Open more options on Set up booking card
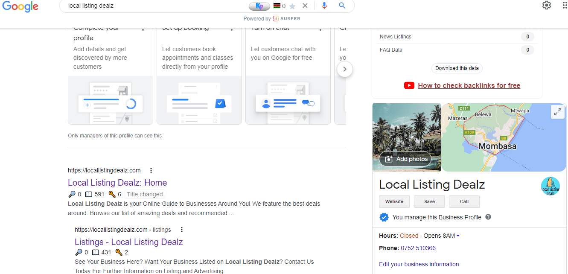 (x=232, y=29)
